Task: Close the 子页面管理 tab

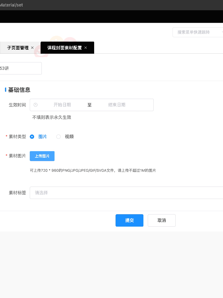Action: 33,48
